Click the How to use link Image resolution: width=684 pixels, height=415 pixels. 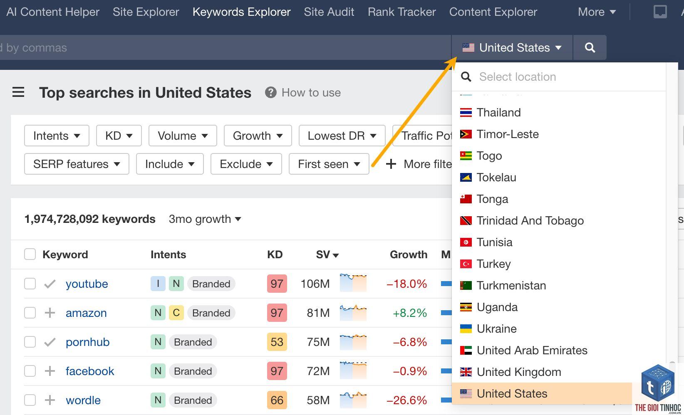click(311, 92)
